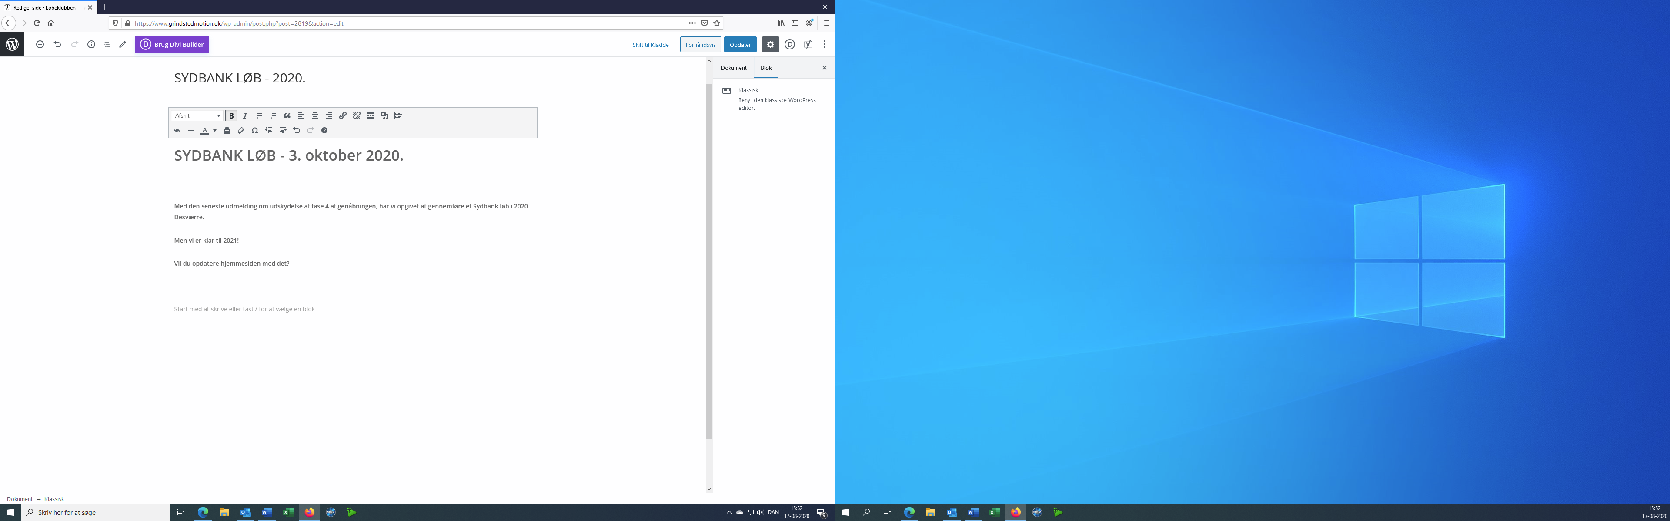Open a new Firefox tab
This screenshot has height=521, width=1670.
[105, 7]
